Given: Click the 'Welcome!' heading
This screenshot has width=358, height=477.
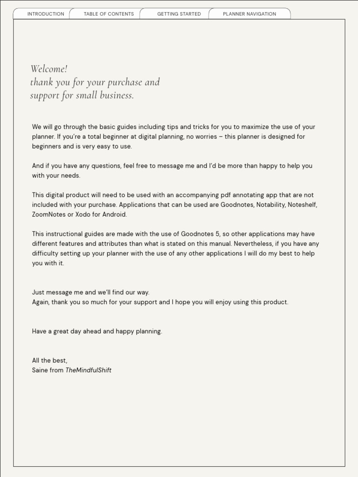Looking at the screenshot, I should click(48, 69).
